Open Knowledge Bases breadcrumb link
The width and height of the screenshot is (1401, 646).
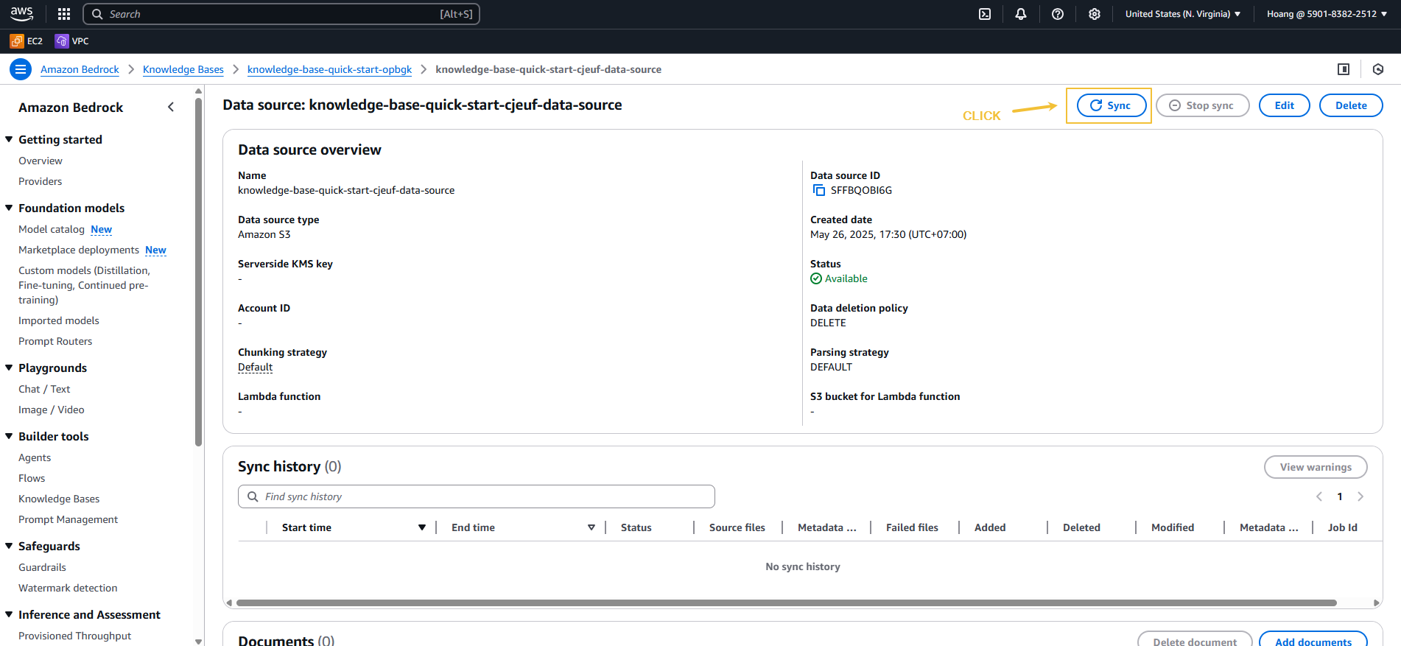183,69
